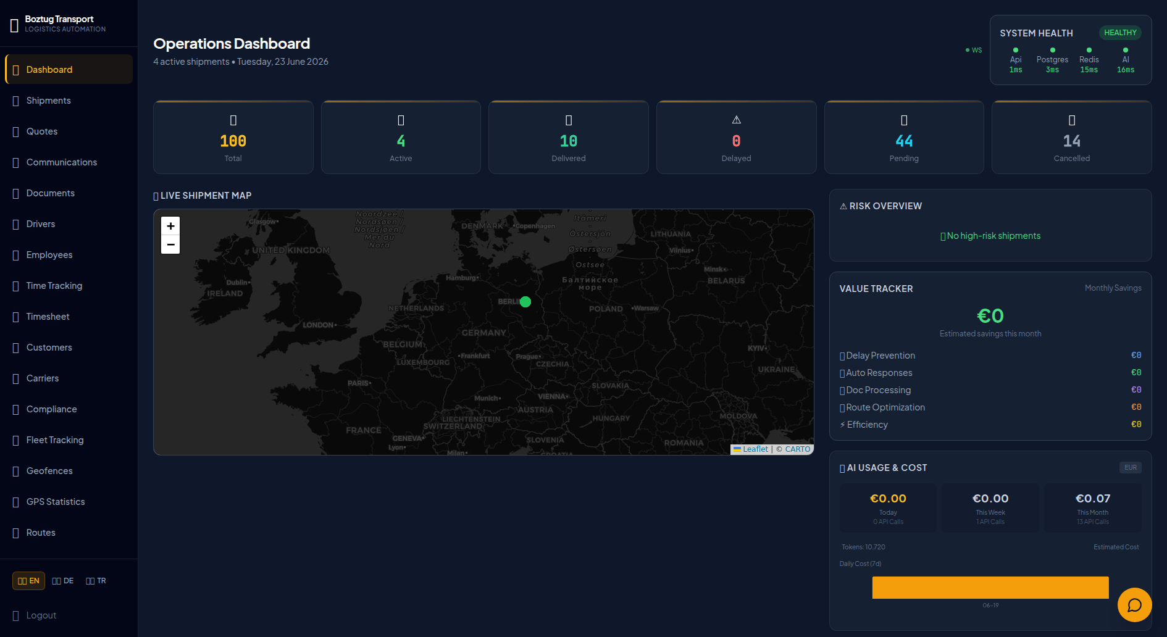1167x637 pixels.
Task: Click the Efficiency savings row
Action: pos(990,425)
